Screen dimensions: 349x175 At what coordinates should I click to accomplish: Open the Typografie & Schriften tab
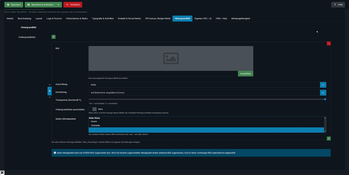(103, 18)
